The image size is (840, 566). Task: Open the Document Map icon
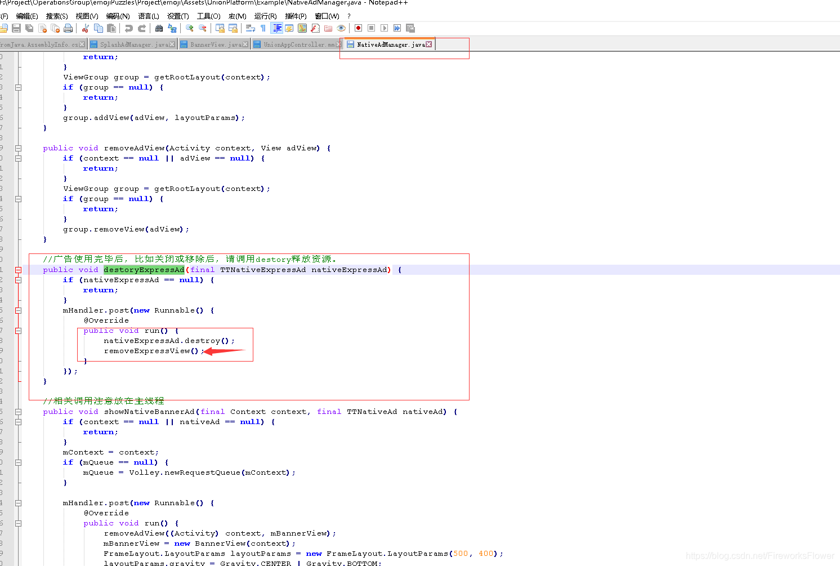click(x=302, y=28)
